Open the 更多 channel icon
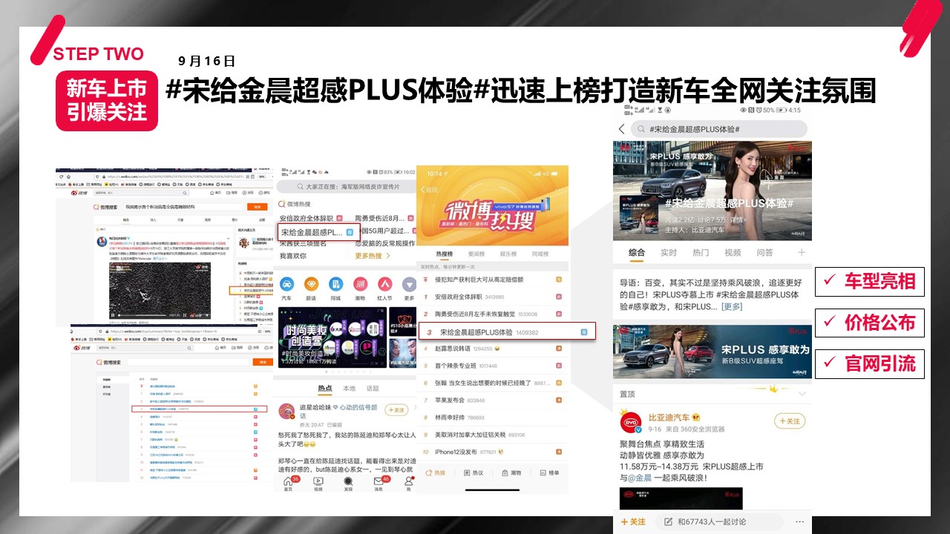Viewport: 950px width, 534px height. pyautogui.click(x=409, y=285)
